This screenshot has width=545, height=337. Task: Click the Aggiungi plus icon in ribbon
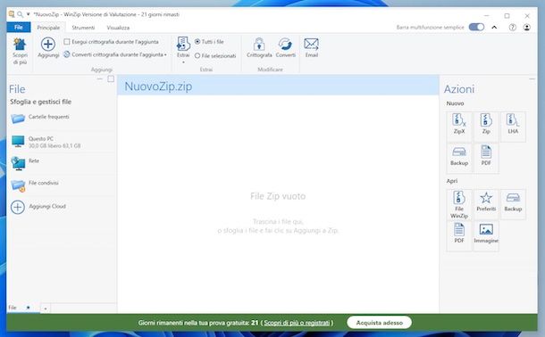[x=48, y=45]
